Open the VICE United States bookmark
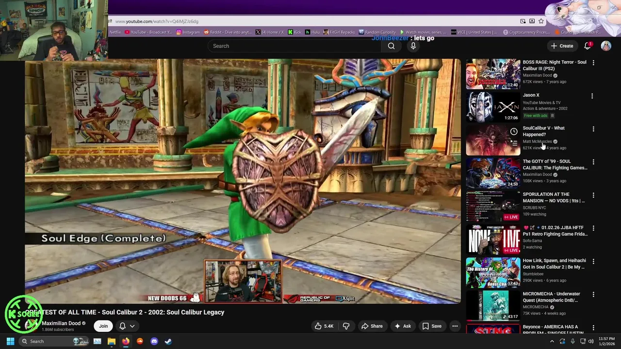Screen dimensions: 621x349 [474, 32]
